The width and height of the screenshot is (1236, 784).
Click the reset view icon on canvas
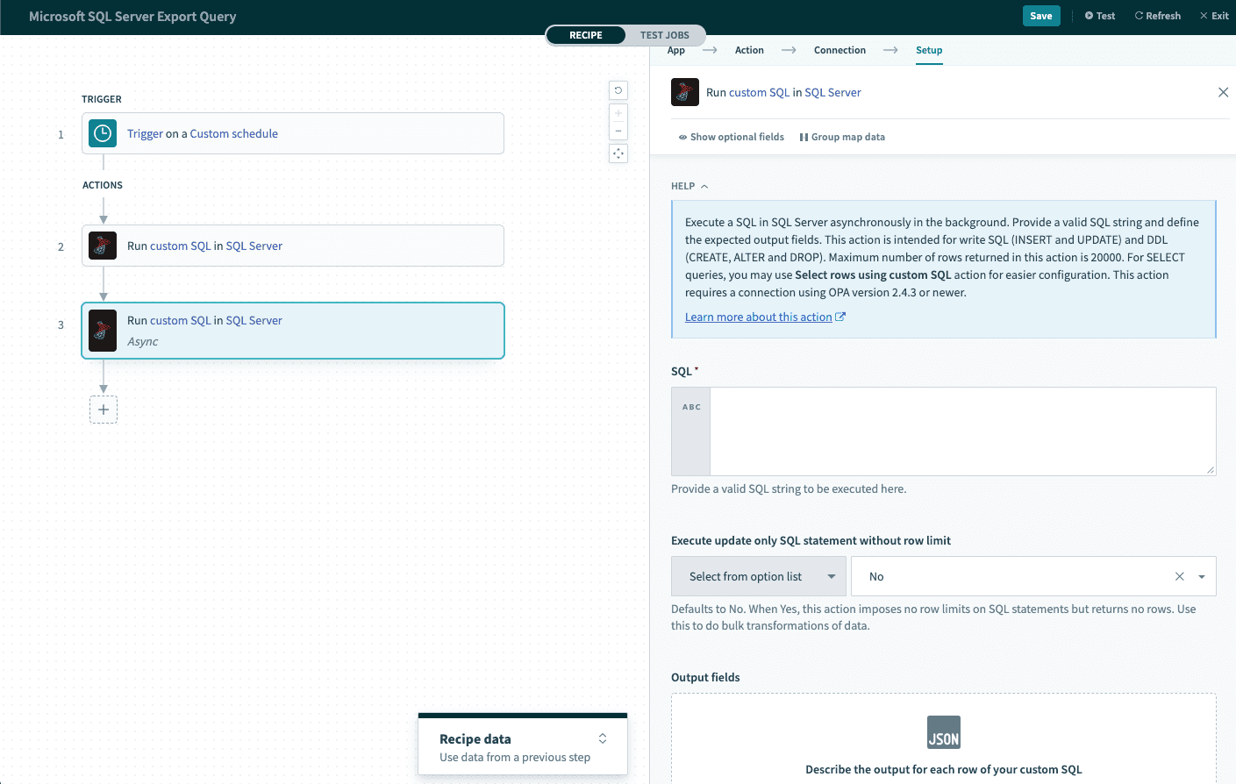point(618,90)
